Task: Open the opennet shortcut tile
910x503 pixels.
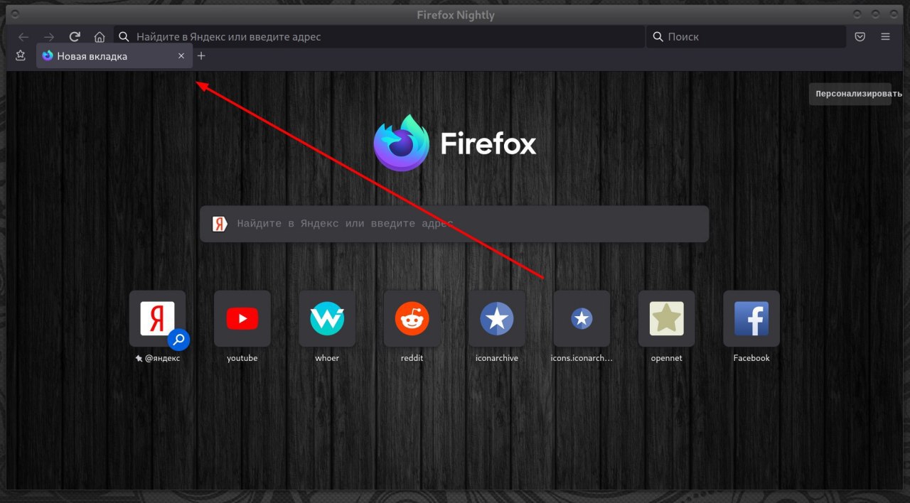Action: pyautogui.click(x=667, y=318)
